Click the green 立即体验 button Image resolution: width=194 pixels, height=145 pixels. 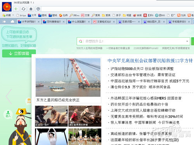(x=19, y=53)
